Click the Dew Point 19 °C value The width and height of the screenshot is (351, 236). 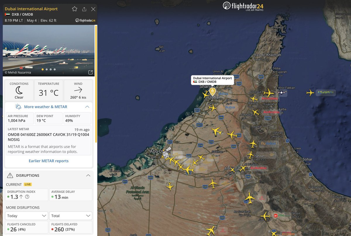41,121
